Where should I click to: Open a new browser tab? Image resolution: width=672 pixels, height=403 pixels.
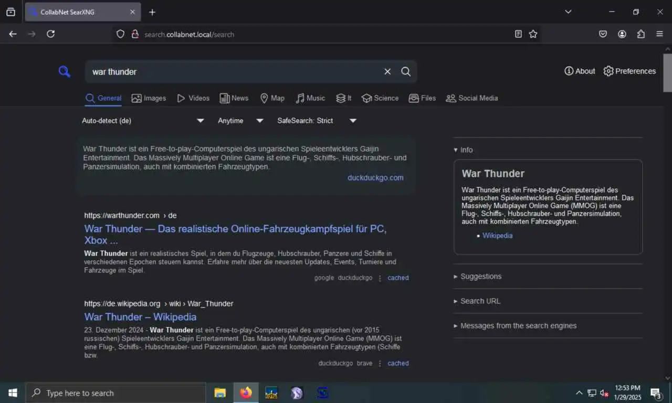152,12
